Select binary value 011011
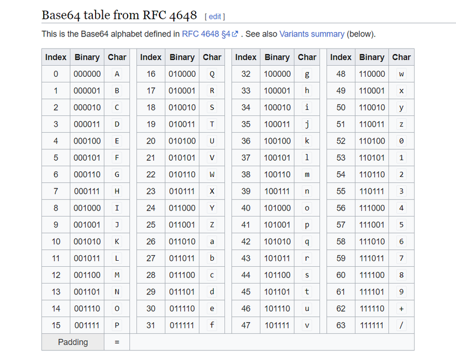The width and height of the screenshot is (456, 358). coord(182,259)
